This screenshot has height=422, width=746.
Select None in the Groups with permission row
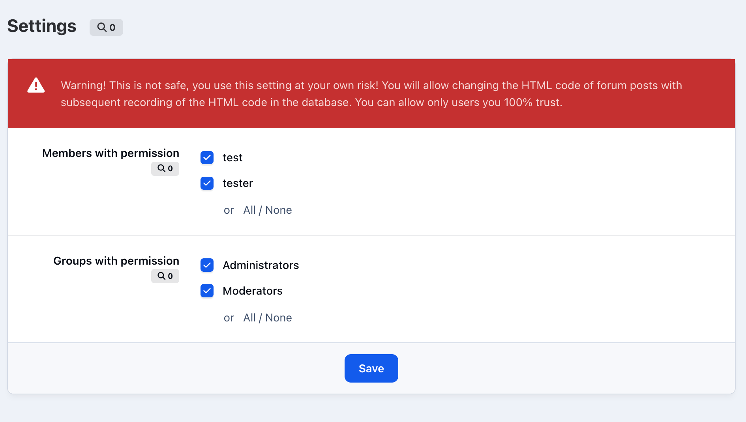[278, 318]
